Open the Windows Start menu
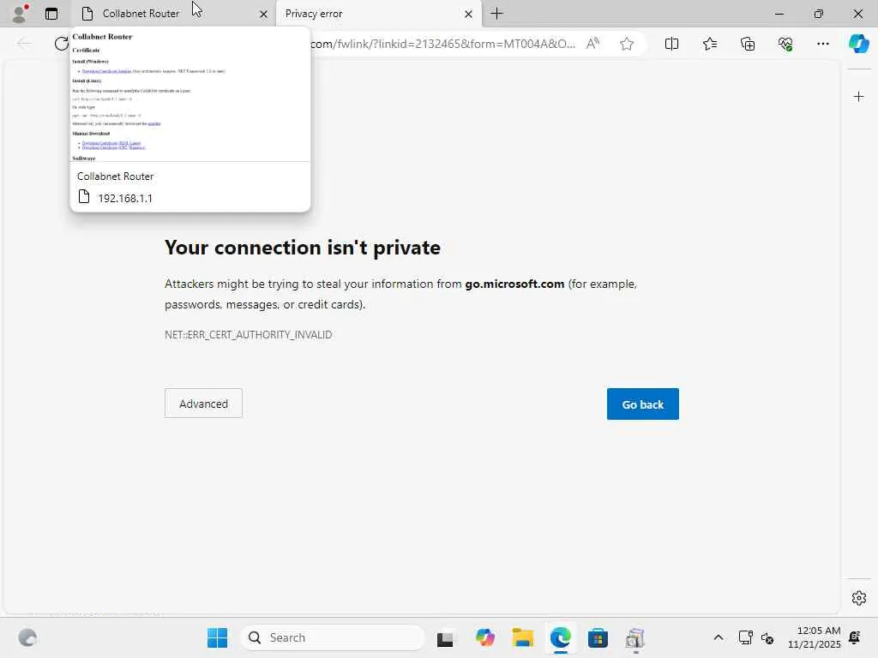878x658 pixels. 217,637
